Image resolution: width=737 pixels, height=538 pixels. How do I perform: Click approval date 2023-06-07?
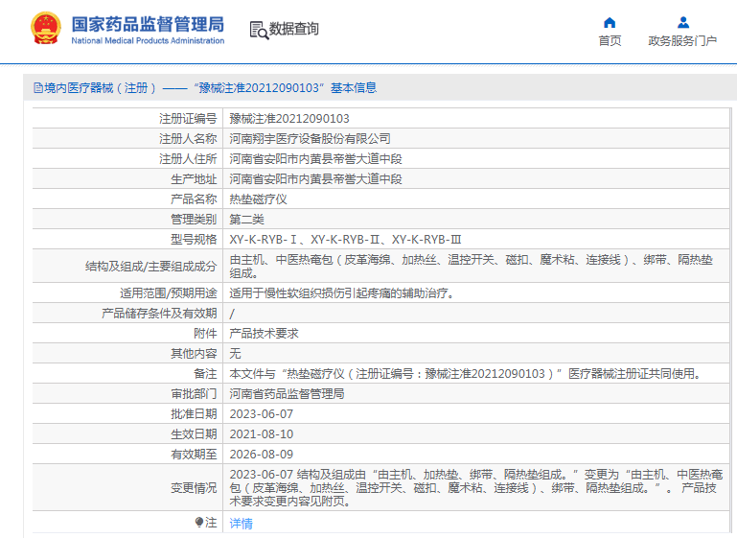pos(262,414)
